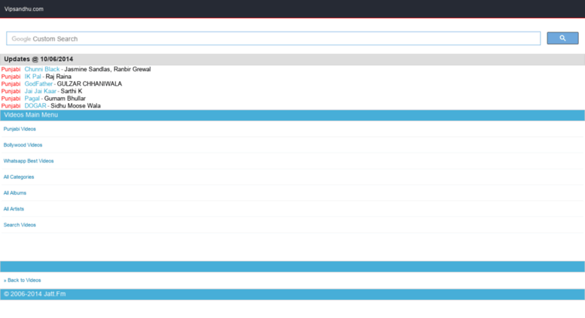Screen dimensions: 585x318
Task: Open the DOGAR song link
Action: pos(35,106)
